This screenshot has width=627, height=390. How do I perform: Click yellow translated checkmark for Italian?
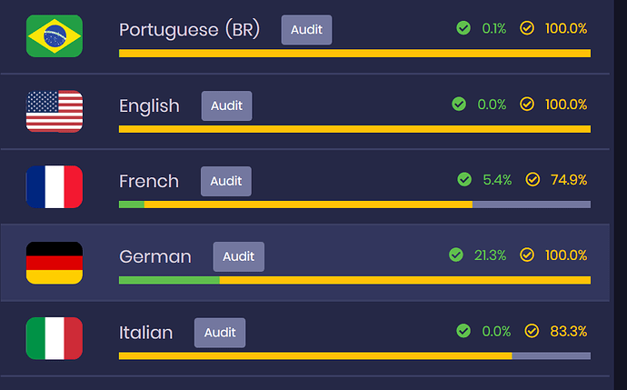pos(532,331)
